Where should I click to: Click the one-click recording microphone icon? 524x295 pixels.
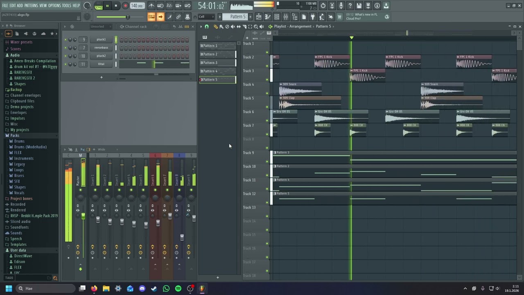coord(341,6)
